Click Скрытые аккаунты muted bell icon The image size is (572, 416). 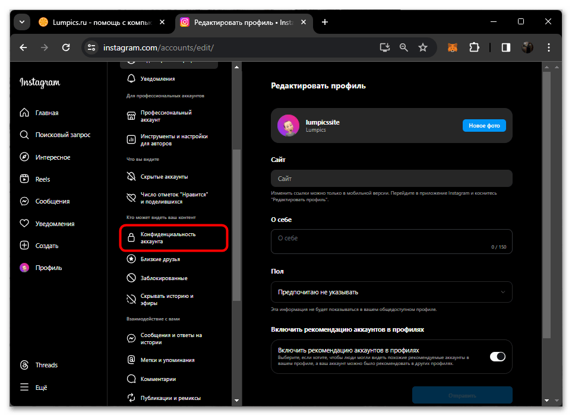pos(131,176)
